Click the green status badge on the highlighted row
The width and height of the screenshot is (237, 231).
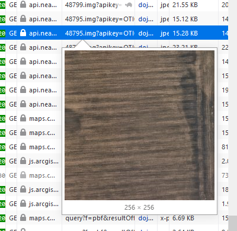click(x=2, y=33)
